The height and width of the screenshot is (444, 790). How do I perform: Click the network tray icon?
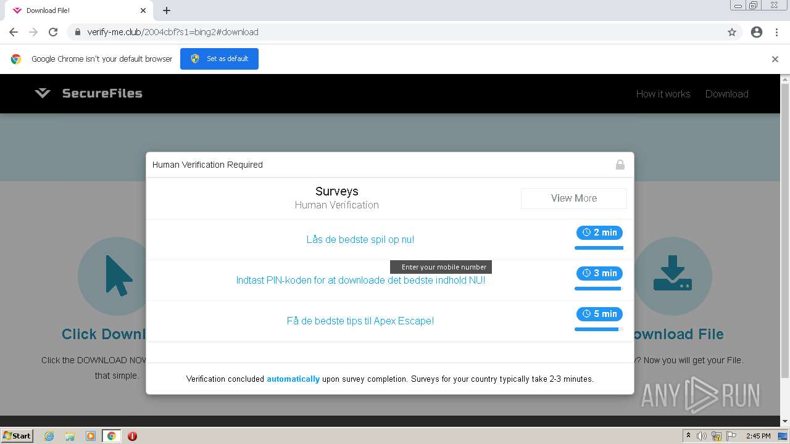coord(717,436)
